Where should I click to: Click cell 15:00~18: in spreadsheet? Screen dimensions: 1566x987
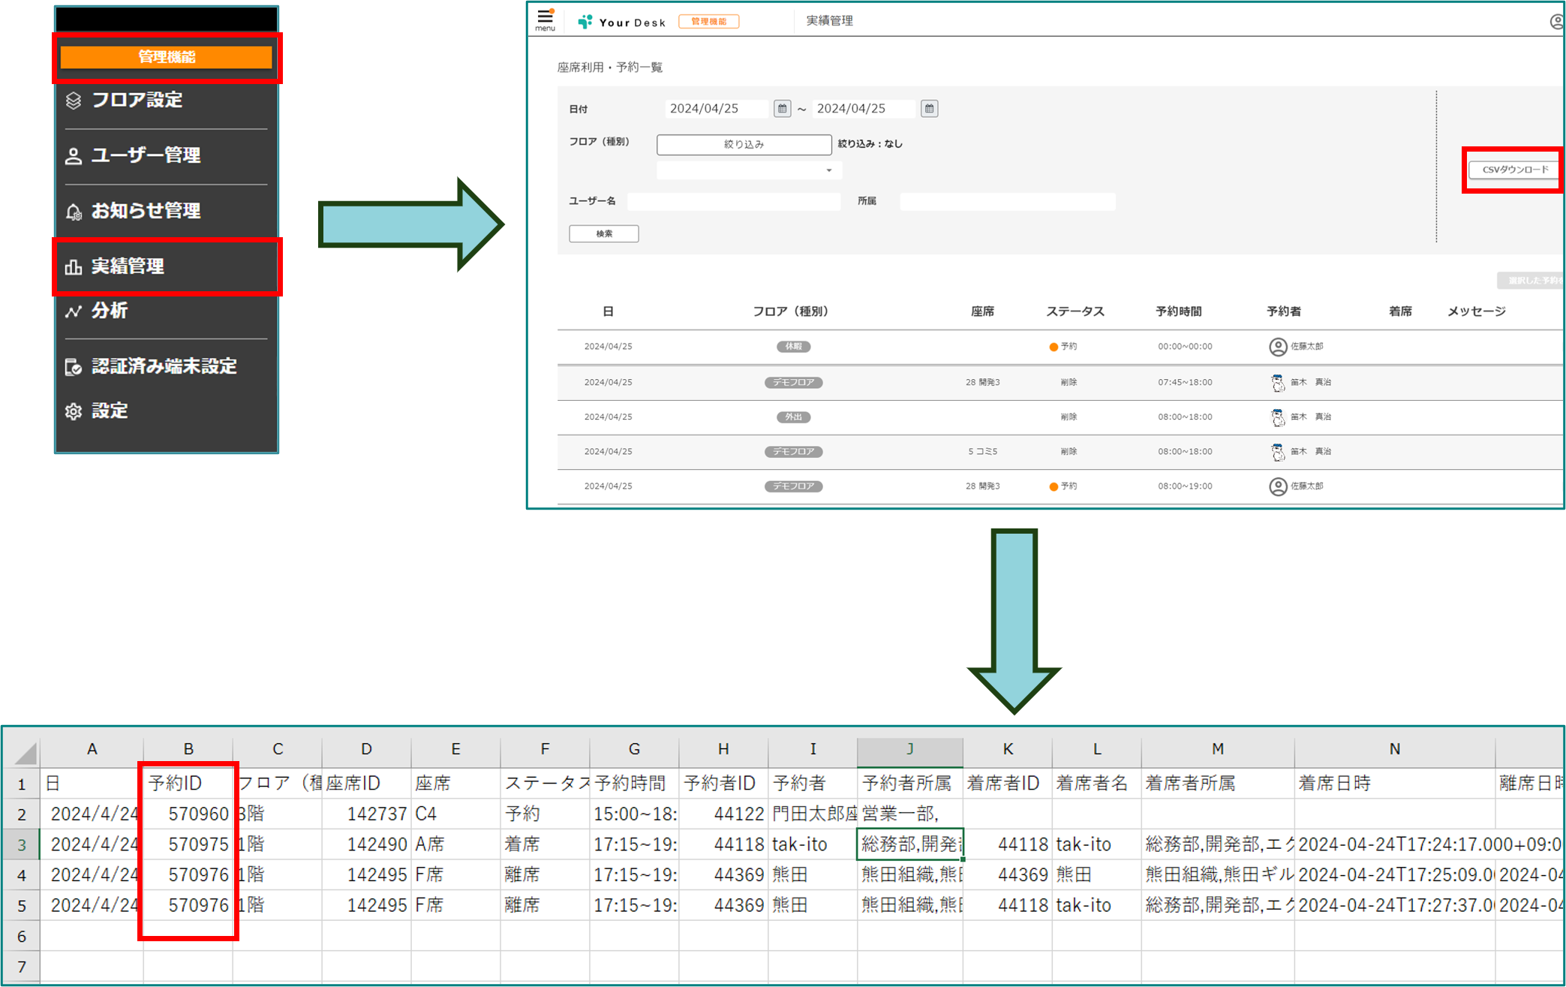[634, 814]
